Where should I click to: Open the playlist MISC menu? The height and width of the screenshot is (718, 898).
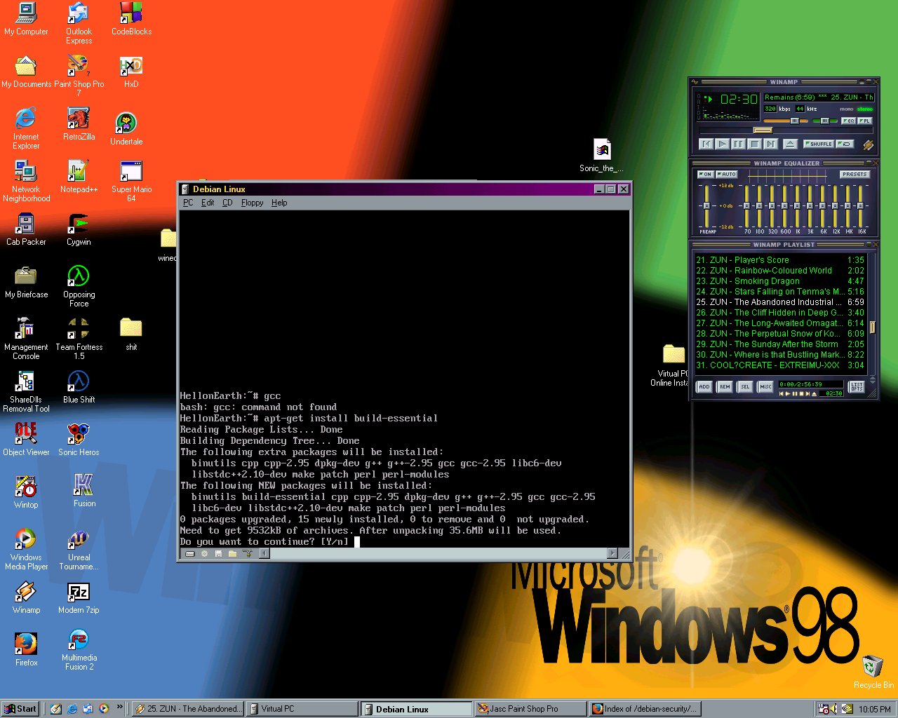[x=765, y=386]
